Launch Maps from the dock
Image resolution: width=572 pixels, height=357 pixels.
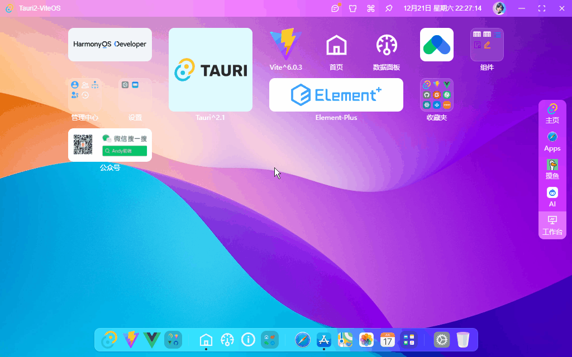click(345, 340)
